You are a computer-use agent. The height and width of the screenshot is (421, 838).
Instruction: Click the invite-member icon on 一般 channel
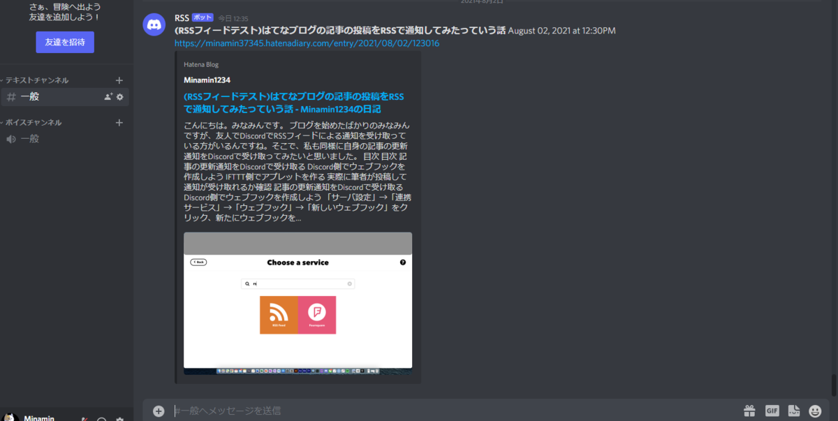tap(108, 97)
